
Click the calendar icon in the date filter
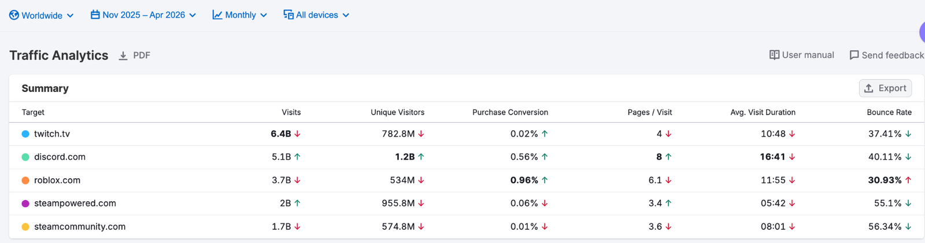95,14
